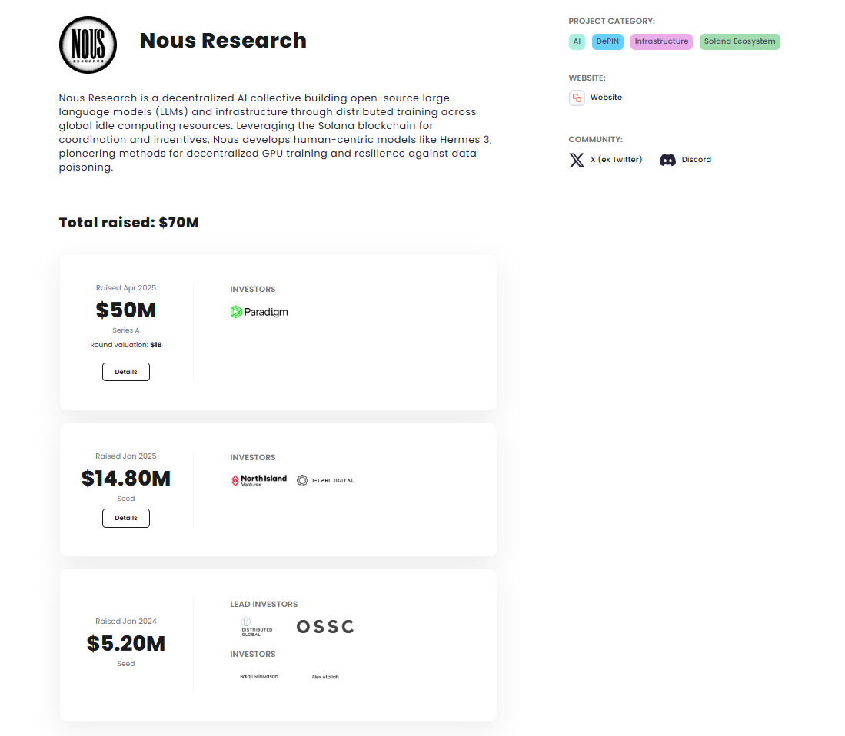Click investor Balaji Srinivasan
The height and width of the screenshot is (736, 845).
259,676
